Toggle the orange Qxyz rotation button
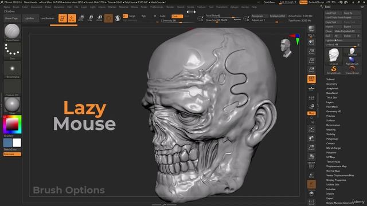This screenshot has height=206, width=367. pyautogui.click(x=311, y=113)
